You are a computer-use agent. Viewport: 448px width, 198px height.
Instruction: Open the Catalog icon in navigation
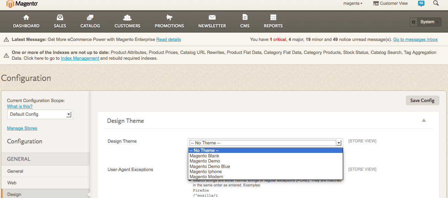click(x=90, y=18)
